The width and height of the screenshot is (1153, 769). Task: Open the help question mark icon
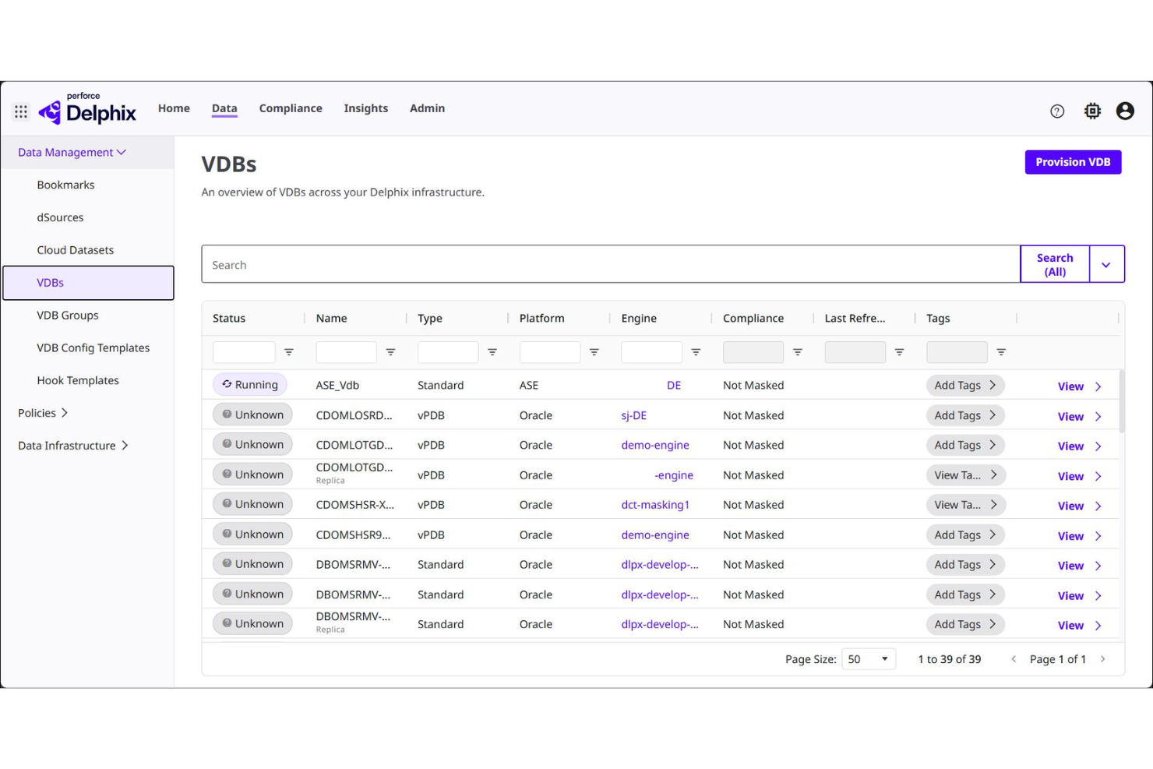click(1057, 111)
